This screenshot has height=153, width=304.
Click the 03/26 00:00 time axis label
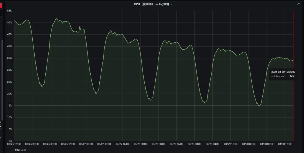[x=32, y=144]
